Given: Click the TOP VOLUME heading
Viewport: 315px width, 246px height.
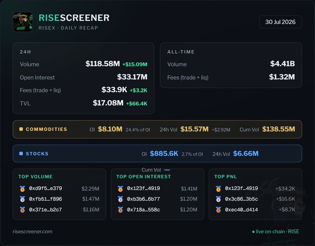Looking at the screenshot, I should click(35, 176).
